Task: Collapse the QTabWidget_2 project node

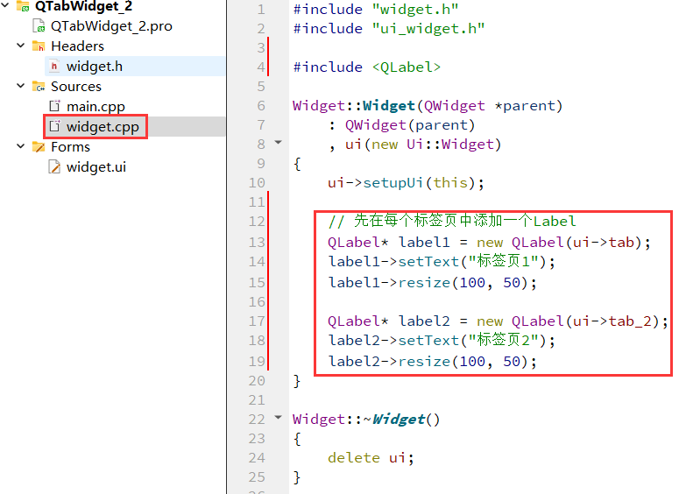Action: [5, 5]
